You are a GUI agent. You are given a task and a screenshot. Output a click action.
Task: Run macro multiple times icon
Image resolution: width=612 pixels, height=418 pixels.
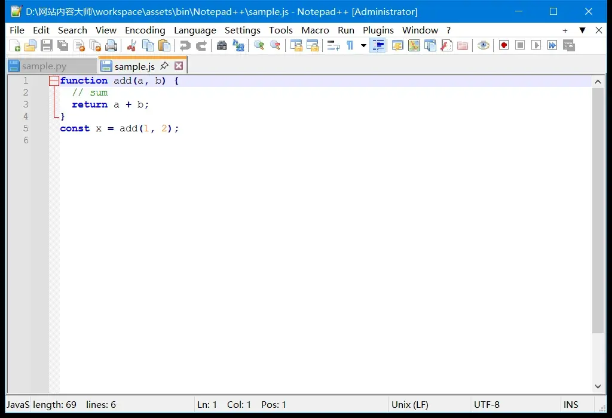pyautogui.click(x=552, y=45)
